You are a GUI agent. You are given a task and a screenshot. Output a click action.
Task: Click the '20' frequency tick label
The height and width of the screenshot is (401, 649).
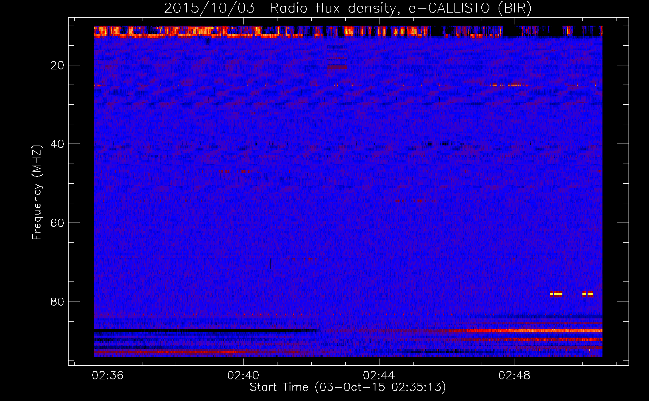coord(57,65)
